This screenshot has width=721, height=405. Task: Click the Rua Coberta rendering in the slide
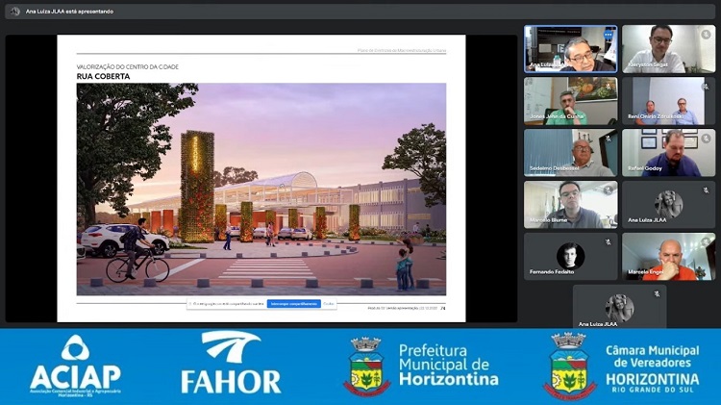pyautogui.click(x=261, y=188)
